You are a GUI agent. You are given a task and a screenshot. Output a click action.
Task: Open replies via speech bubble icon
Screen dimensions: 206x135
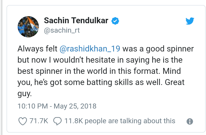click(x=57, y=121)
